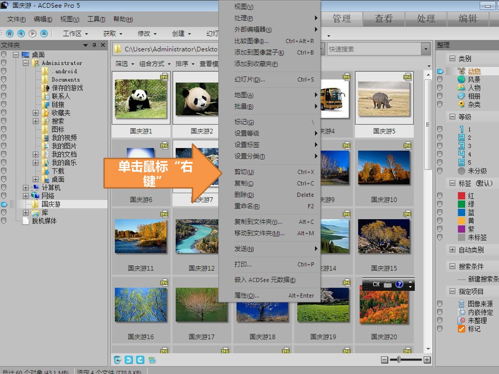Select the 杂类 category icon
The height and width of the screenshot is (374, 499).
(461, 104)
